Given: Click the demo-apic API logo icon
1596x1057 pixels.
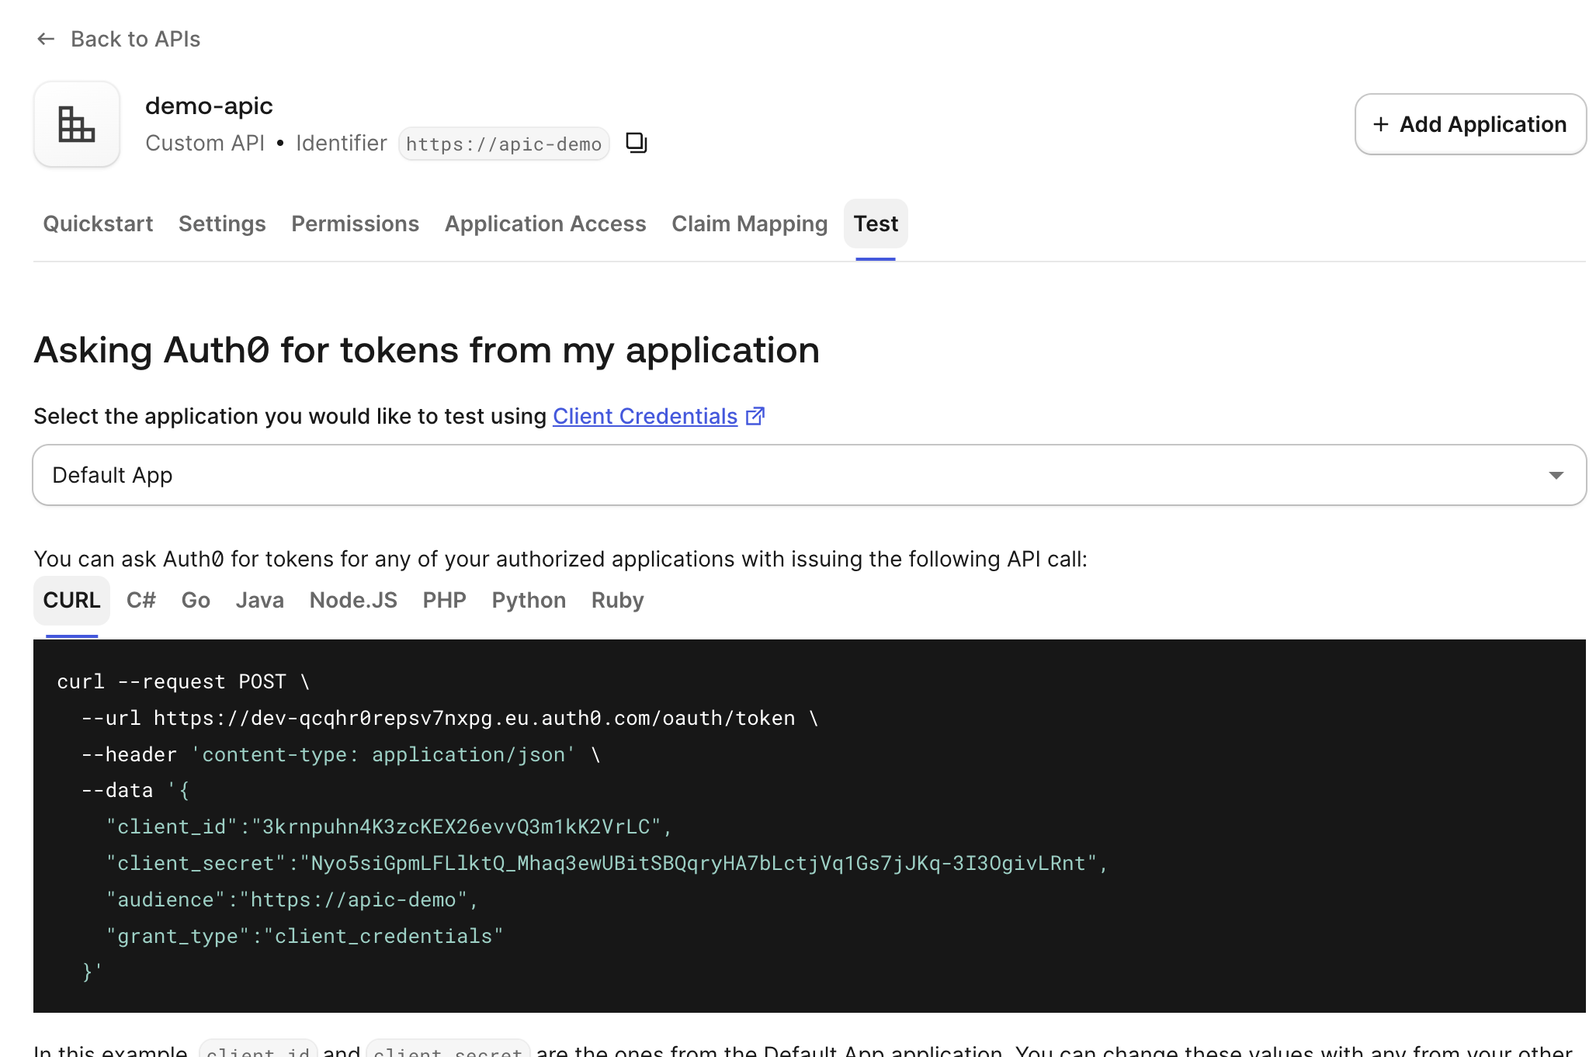Looking at the screenshot, I should pyautogui.click(x=77, y=124).
